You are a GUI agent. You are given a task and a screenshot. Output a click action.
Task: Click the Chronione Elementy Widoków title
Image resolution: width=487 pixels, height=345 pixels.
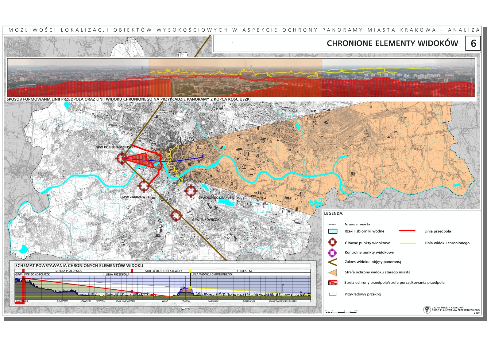click(392, 43)
